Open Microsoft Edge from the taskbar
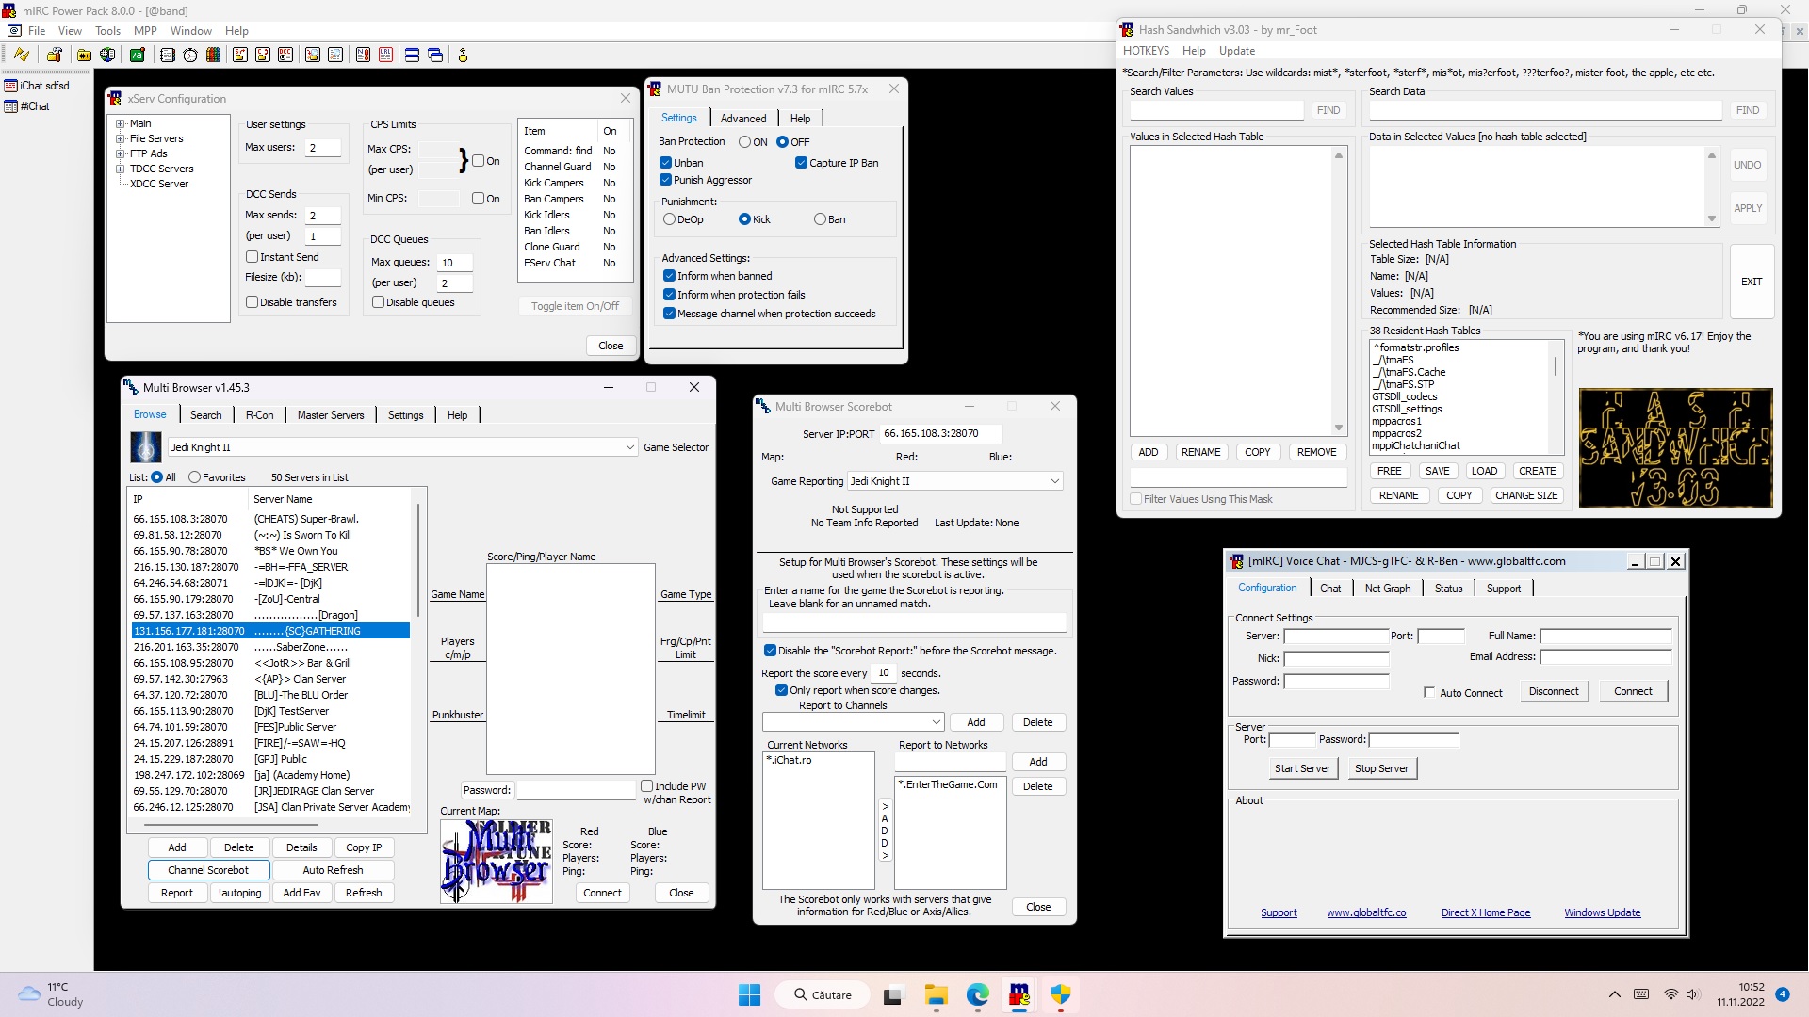 coord(978,994)
